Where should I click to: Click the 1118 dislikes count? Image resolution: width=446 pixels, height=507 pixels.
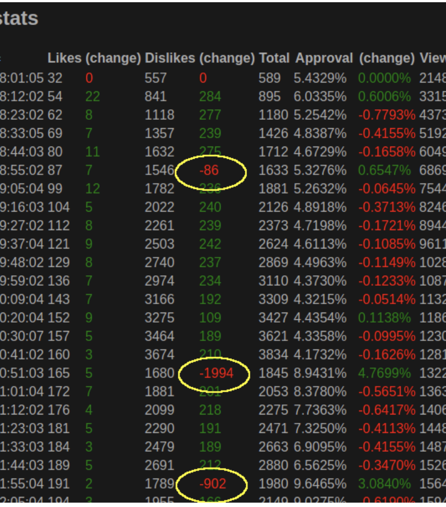pyautogui.click(x=159, y=115)
